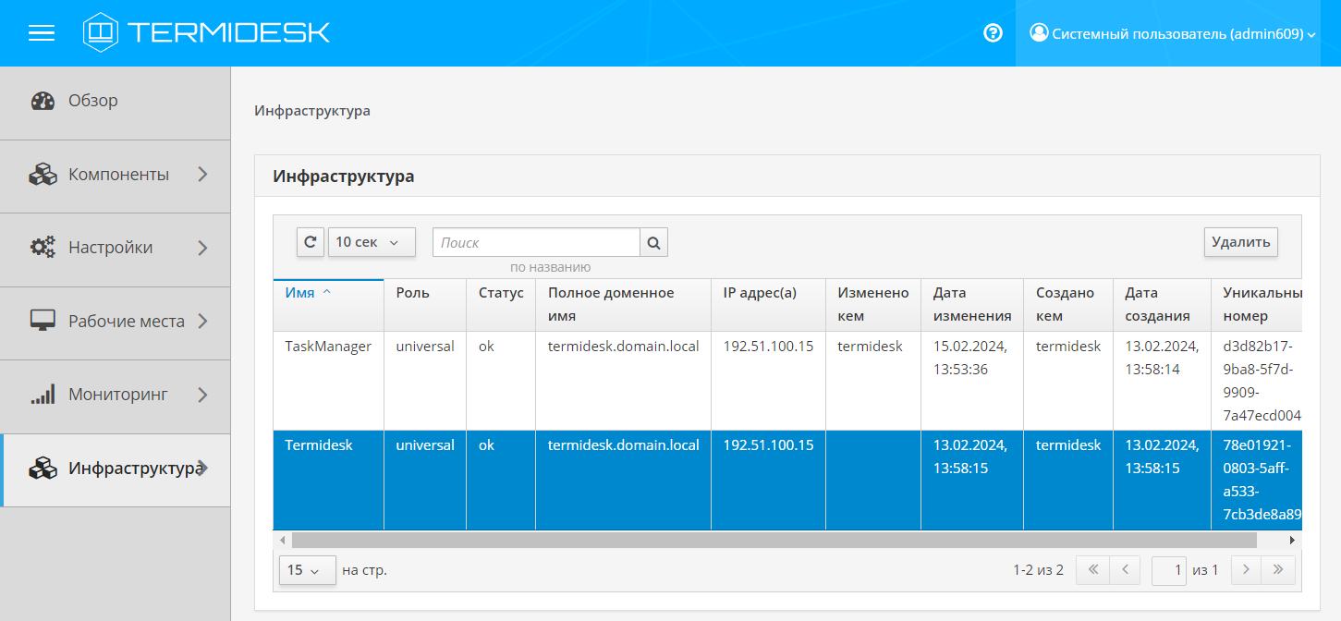Open the 15 rows per page dropdown
The image size is (1341, 621).
(307, 570)
